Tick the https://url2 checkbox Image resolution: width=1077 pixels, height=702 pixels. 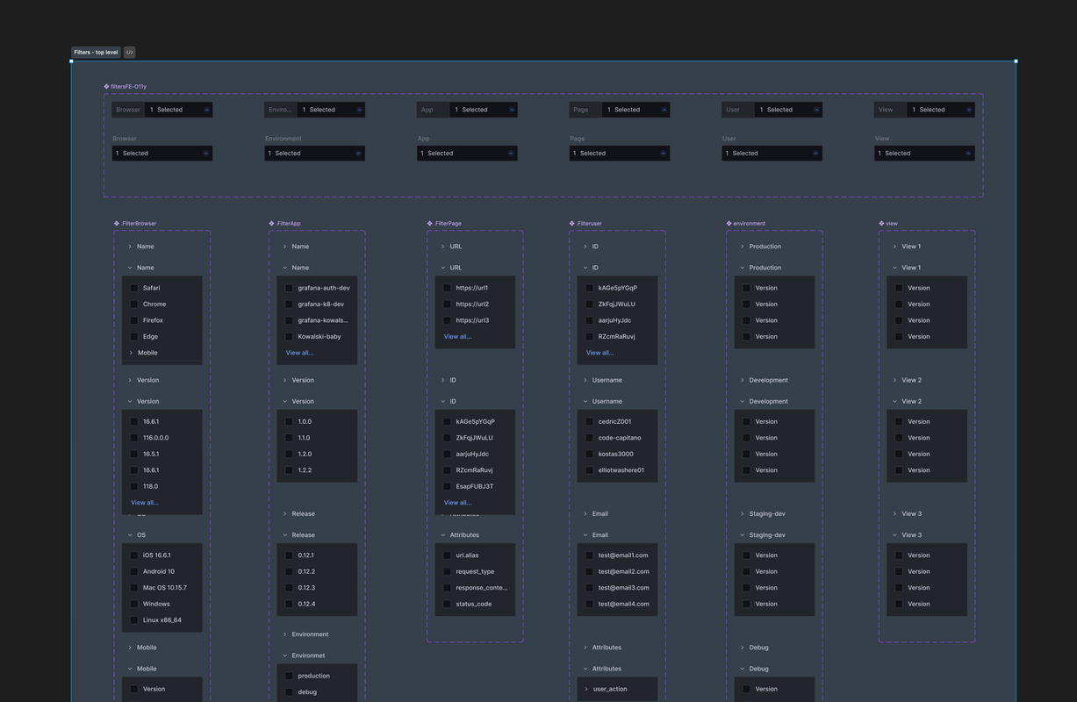447,304
